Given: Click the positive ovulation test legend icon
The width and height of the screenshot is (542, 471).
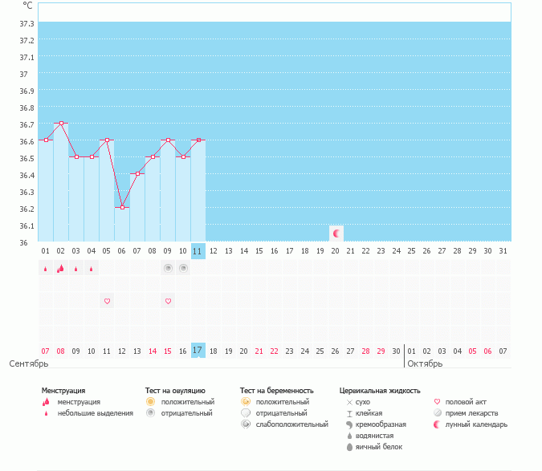Looking at the screenshot, I should [x=150, y=401].
